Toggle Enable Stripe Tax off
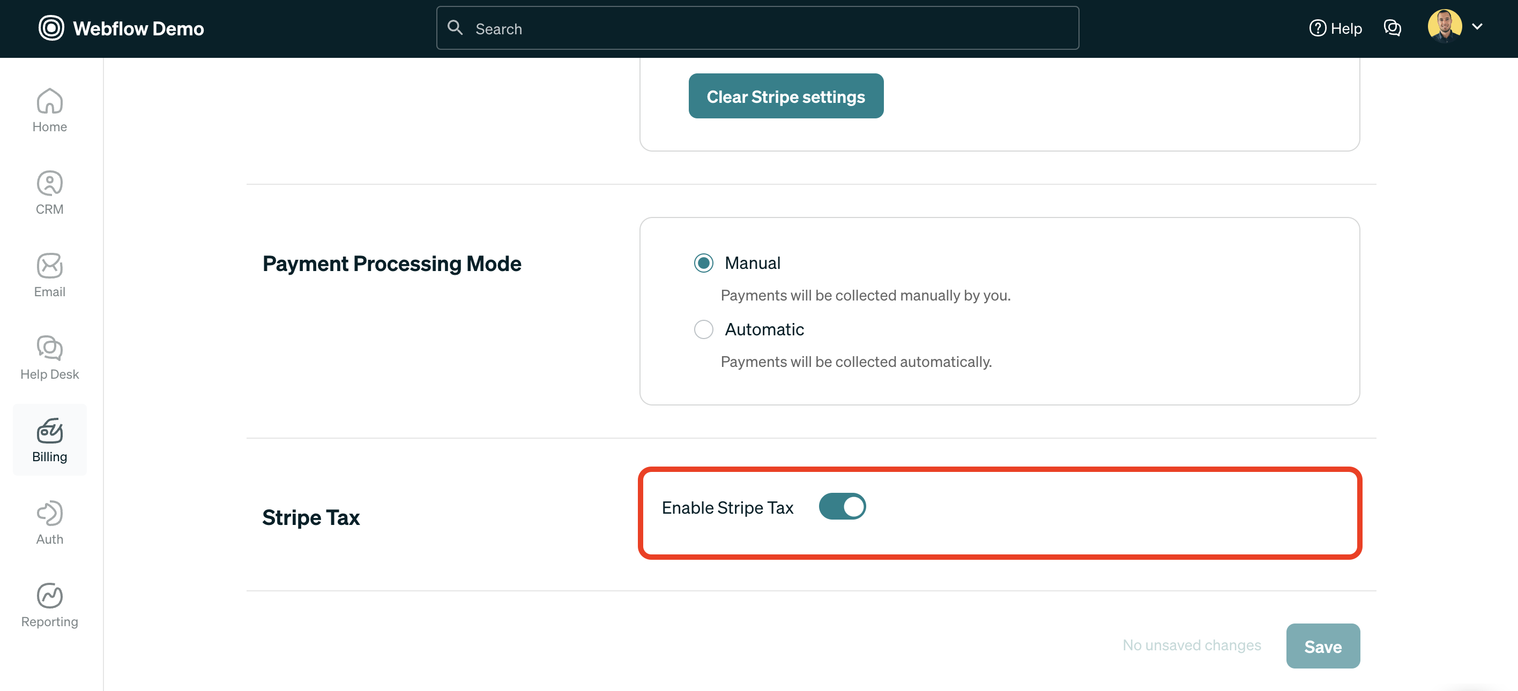Screen dimensions: 1518x691 (x=842, y=506)
